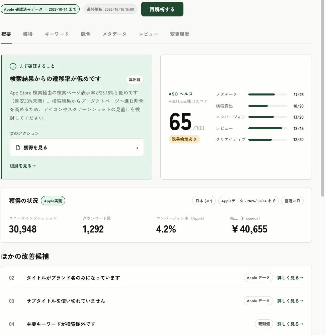Image resolution: width=325 pixels, height=335 pixels.
Task: Click the document icon in 獲得を見る
Action: pyautogui.click(x=18, y=147)
